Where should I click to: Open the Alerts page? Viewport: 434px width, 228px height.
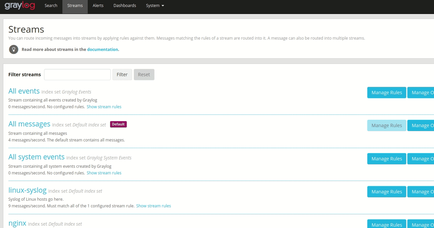click(98, 6)
